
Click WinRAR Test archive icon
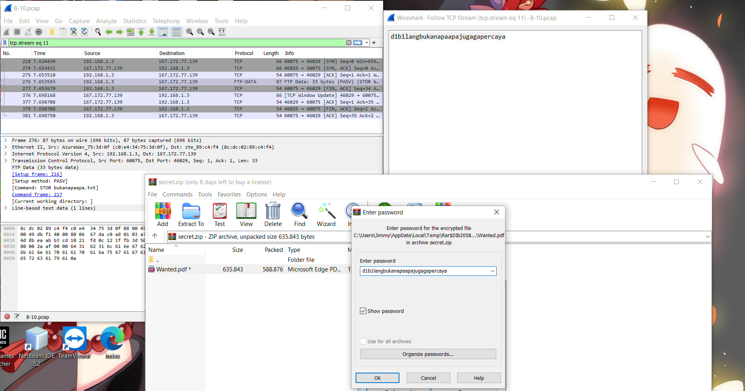[x=220, y=214]
